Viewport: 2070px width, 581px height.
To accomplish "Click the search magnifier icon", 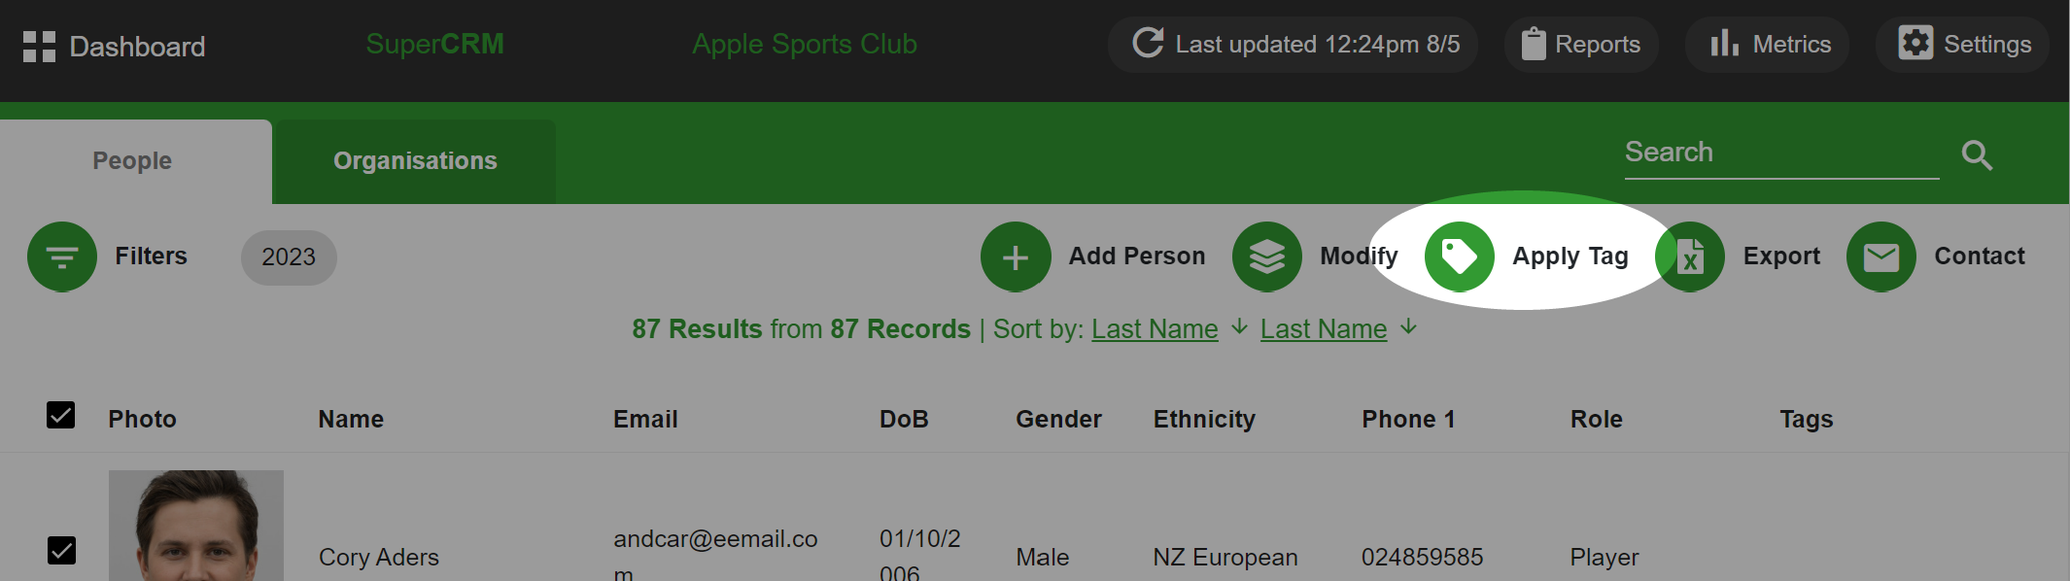I will 1977,154.
